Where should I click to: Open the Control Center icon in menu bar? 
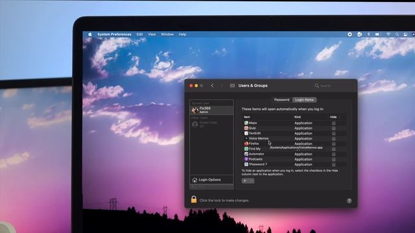click(x=405, y=34)
